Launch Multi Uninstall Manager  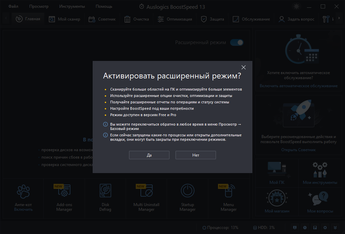(146, 198)
